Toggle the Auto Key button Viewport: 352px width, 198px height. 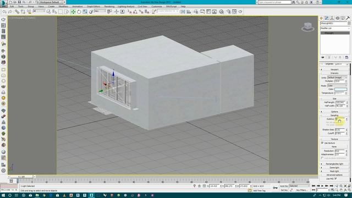tap(284, 186)
